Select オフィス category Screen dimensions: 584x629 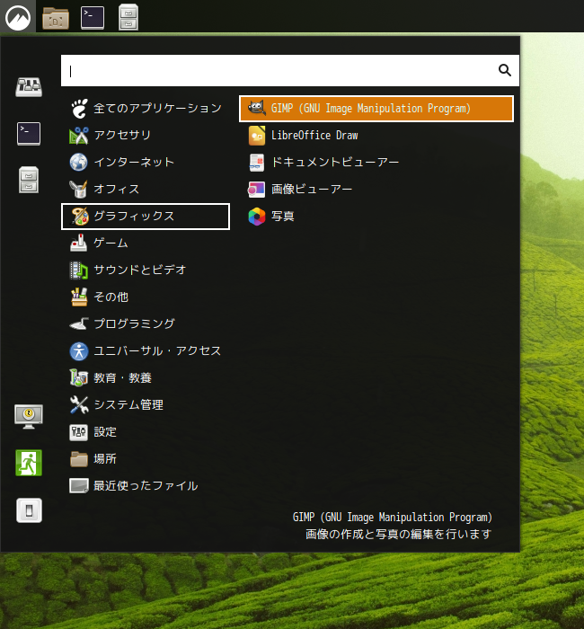[146, 189]
